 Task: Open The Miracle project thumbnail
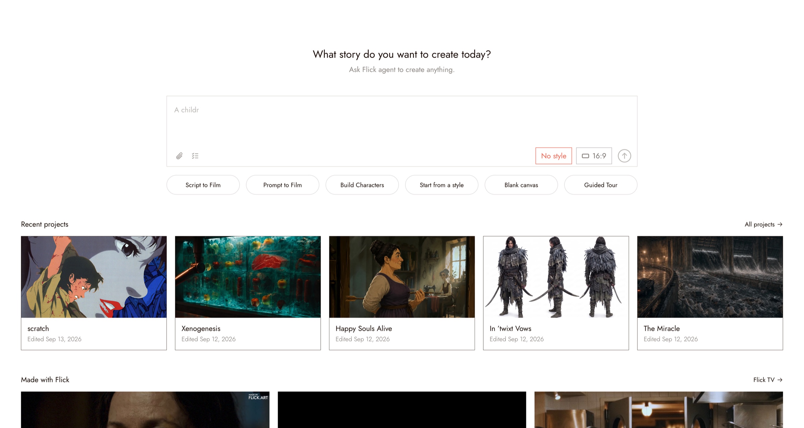[x=710, y=277]
